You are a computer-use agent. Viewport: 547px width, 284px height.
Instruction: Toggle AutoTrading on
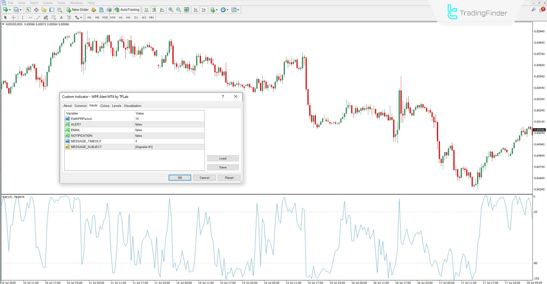click(127, 9)
